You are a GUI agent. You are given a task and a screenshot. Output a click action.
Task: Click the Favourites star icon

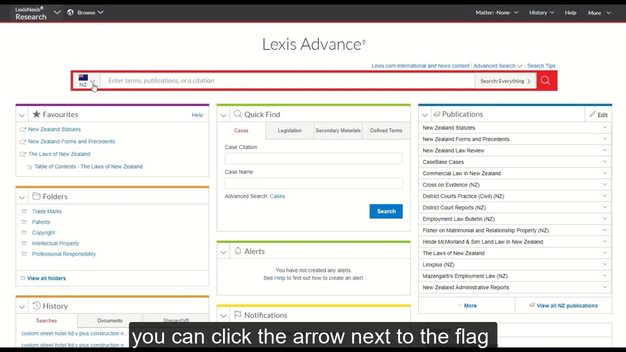(36, 114)
